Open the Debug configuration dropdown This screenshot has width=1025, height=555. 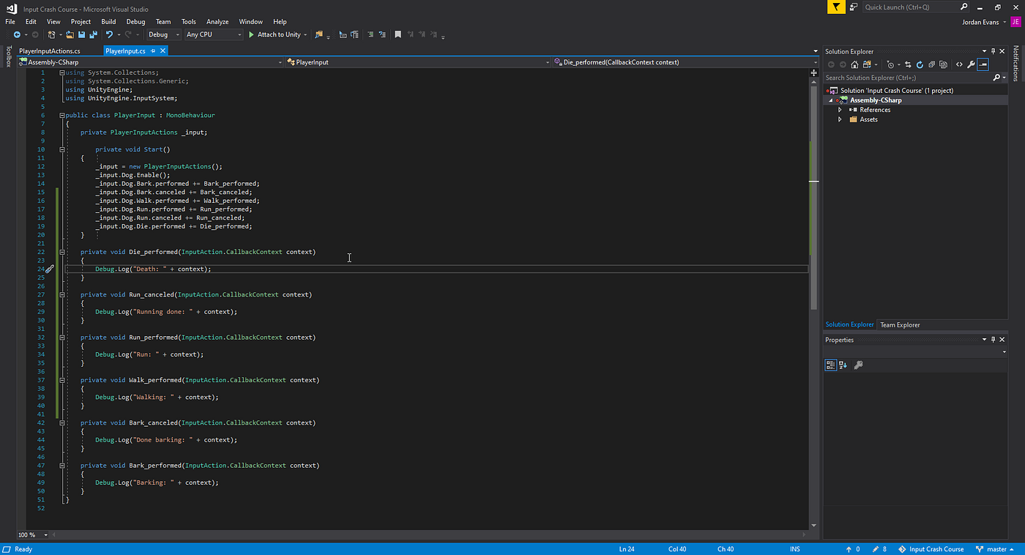(x=163, y=34)
